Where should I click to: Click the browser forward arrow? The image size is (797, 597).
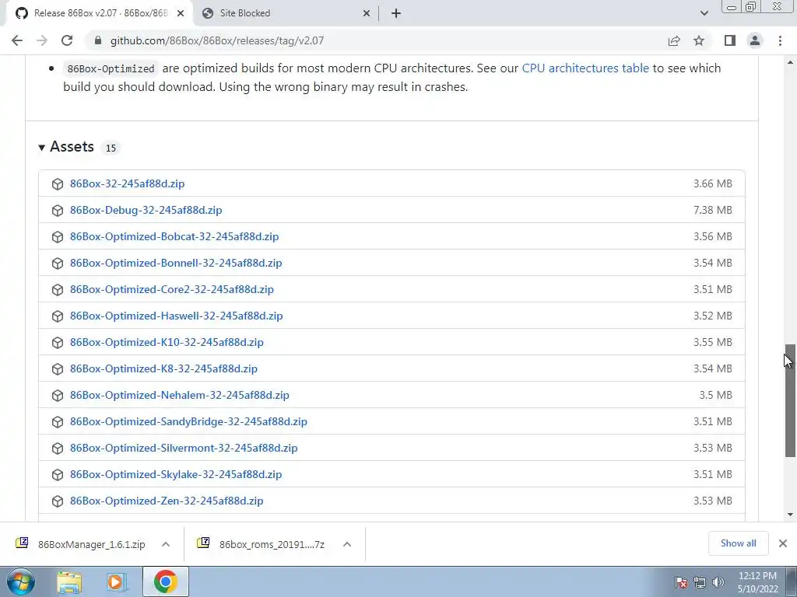pyautogui.click(x=42, y=40)
